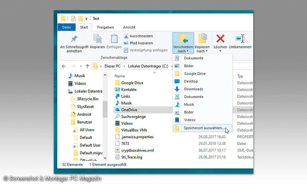
Task: Click the Umbenennen icon
Action: coord(240,39)
